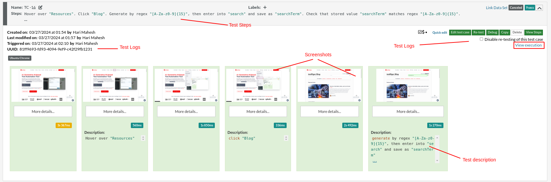
Task: Click the Re-test button
Action: [x=478, y=32]
